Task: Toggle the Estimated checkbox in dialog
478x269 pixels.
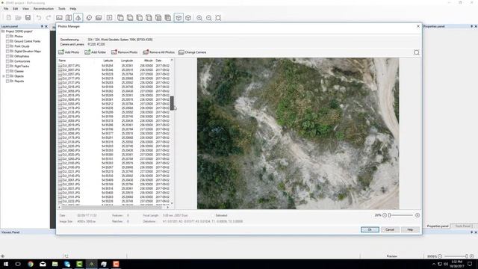Action: pos(213,215)
